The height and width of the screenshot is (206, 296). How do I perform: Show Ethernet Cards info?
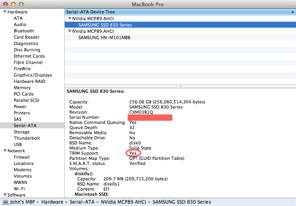[29, 56]
